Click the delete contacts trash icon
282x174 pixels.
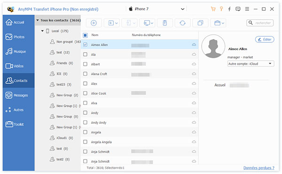(x=165, y=23)
